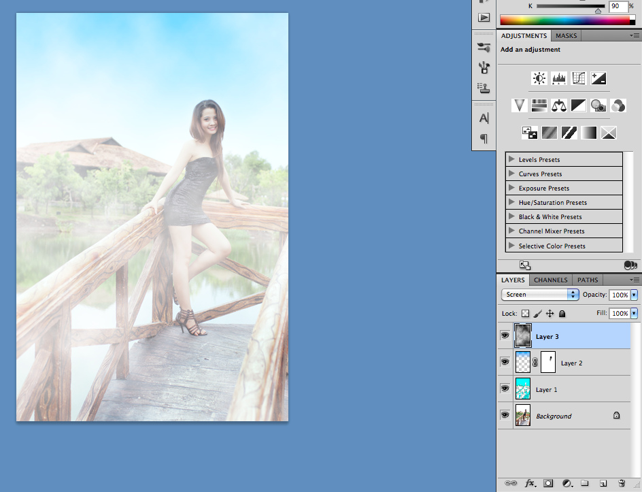Image resolution: width=642 pixels, height=492 pixels.
Task: Create a new layer
Action: point(603,483)
